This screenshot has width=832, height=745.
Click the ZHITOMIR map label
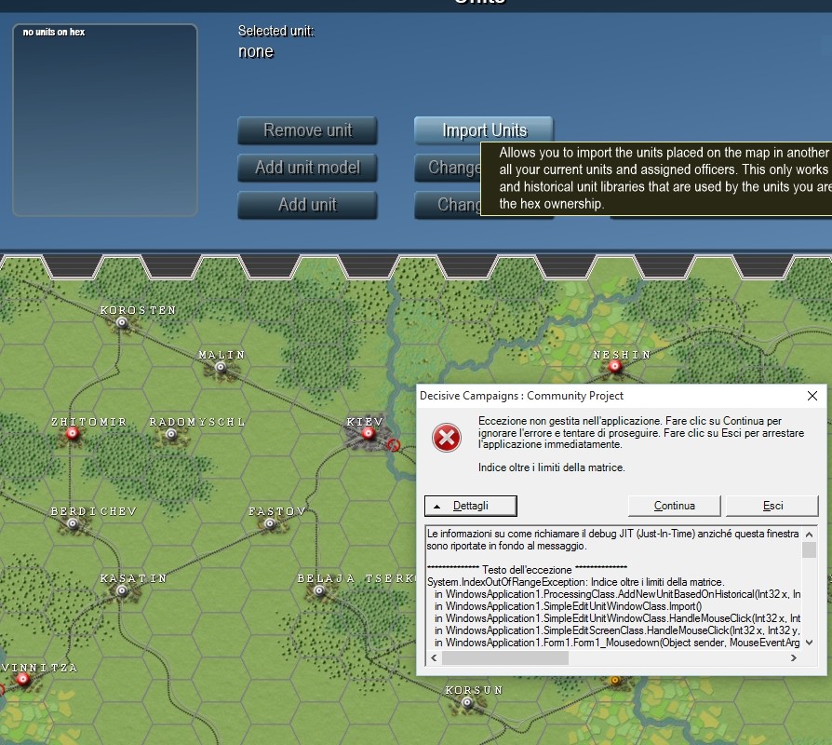coord(89,422)
